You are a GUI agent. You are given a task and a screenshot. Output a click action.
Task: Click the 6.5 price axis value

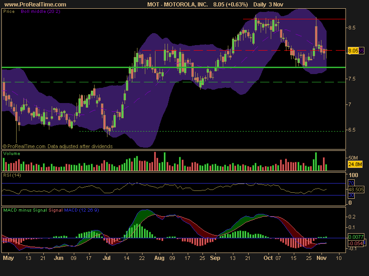[x=351, y=130]
